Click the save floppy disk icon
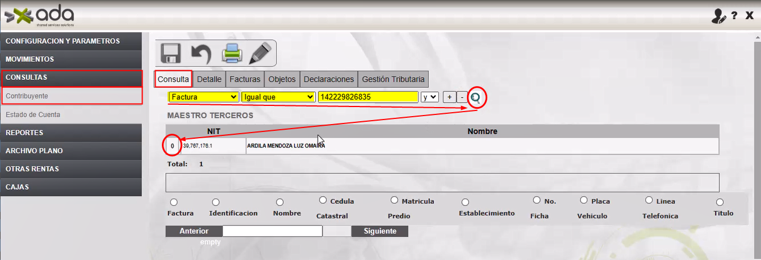The height and width of the screenshot is (260, 761). (x=170, y=54)
